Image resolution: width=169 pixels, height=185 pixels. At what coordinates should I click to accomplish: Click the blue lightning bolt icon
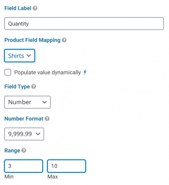coord(85,72)
